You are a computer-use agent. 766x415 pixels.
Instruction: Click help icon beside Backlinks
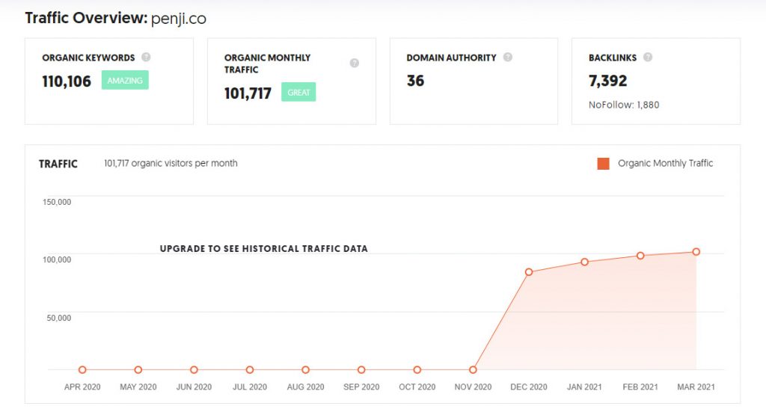tap(647, 57)
